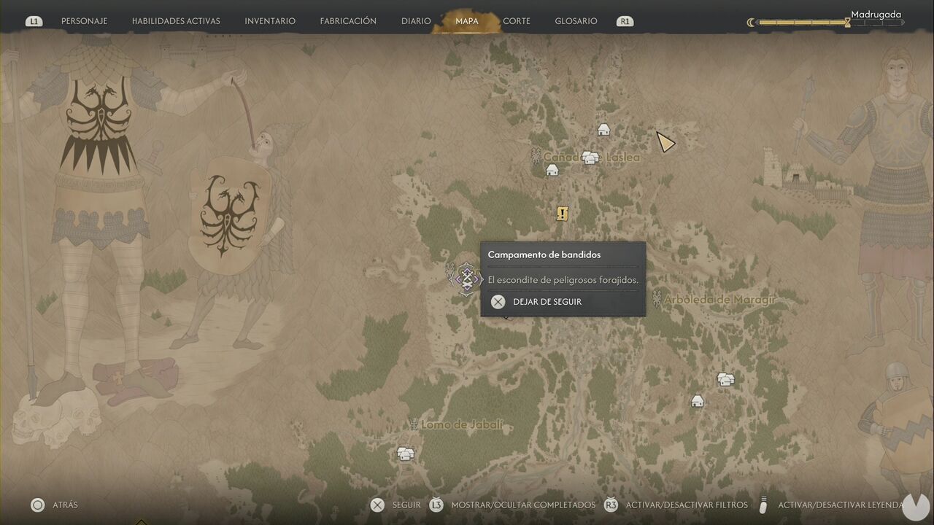Select the bandit camp marker on map

pos(467,279)
